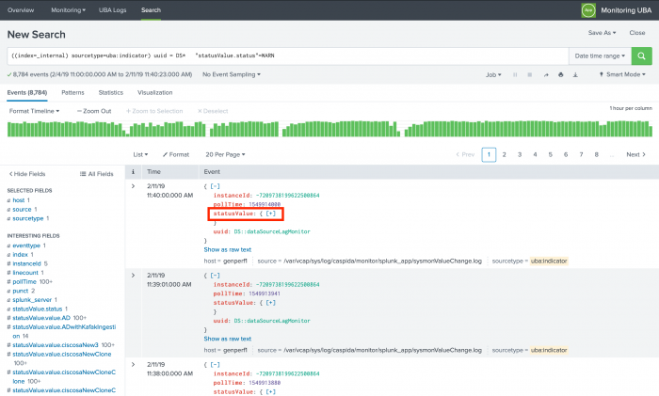Select the Search nav item

[x=151, y=10]
